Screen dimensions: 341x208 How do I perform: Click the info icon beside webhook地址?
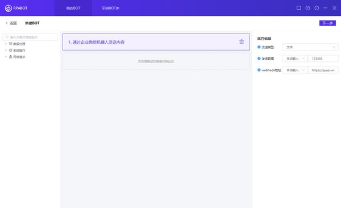coord(259,70)
